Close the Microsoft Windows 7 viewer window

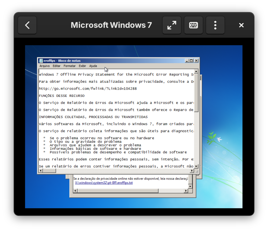point(241,25)
